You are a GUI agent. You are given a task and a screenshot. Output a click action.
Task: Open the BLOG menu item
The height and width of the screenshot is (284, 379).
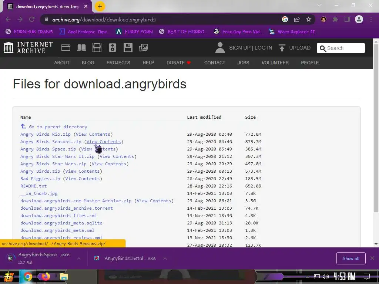coord(88,63)
